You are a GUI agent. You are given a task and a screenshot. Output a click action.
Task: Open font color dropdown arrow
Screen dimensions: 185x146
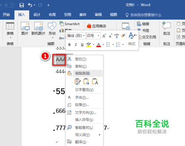103,45
